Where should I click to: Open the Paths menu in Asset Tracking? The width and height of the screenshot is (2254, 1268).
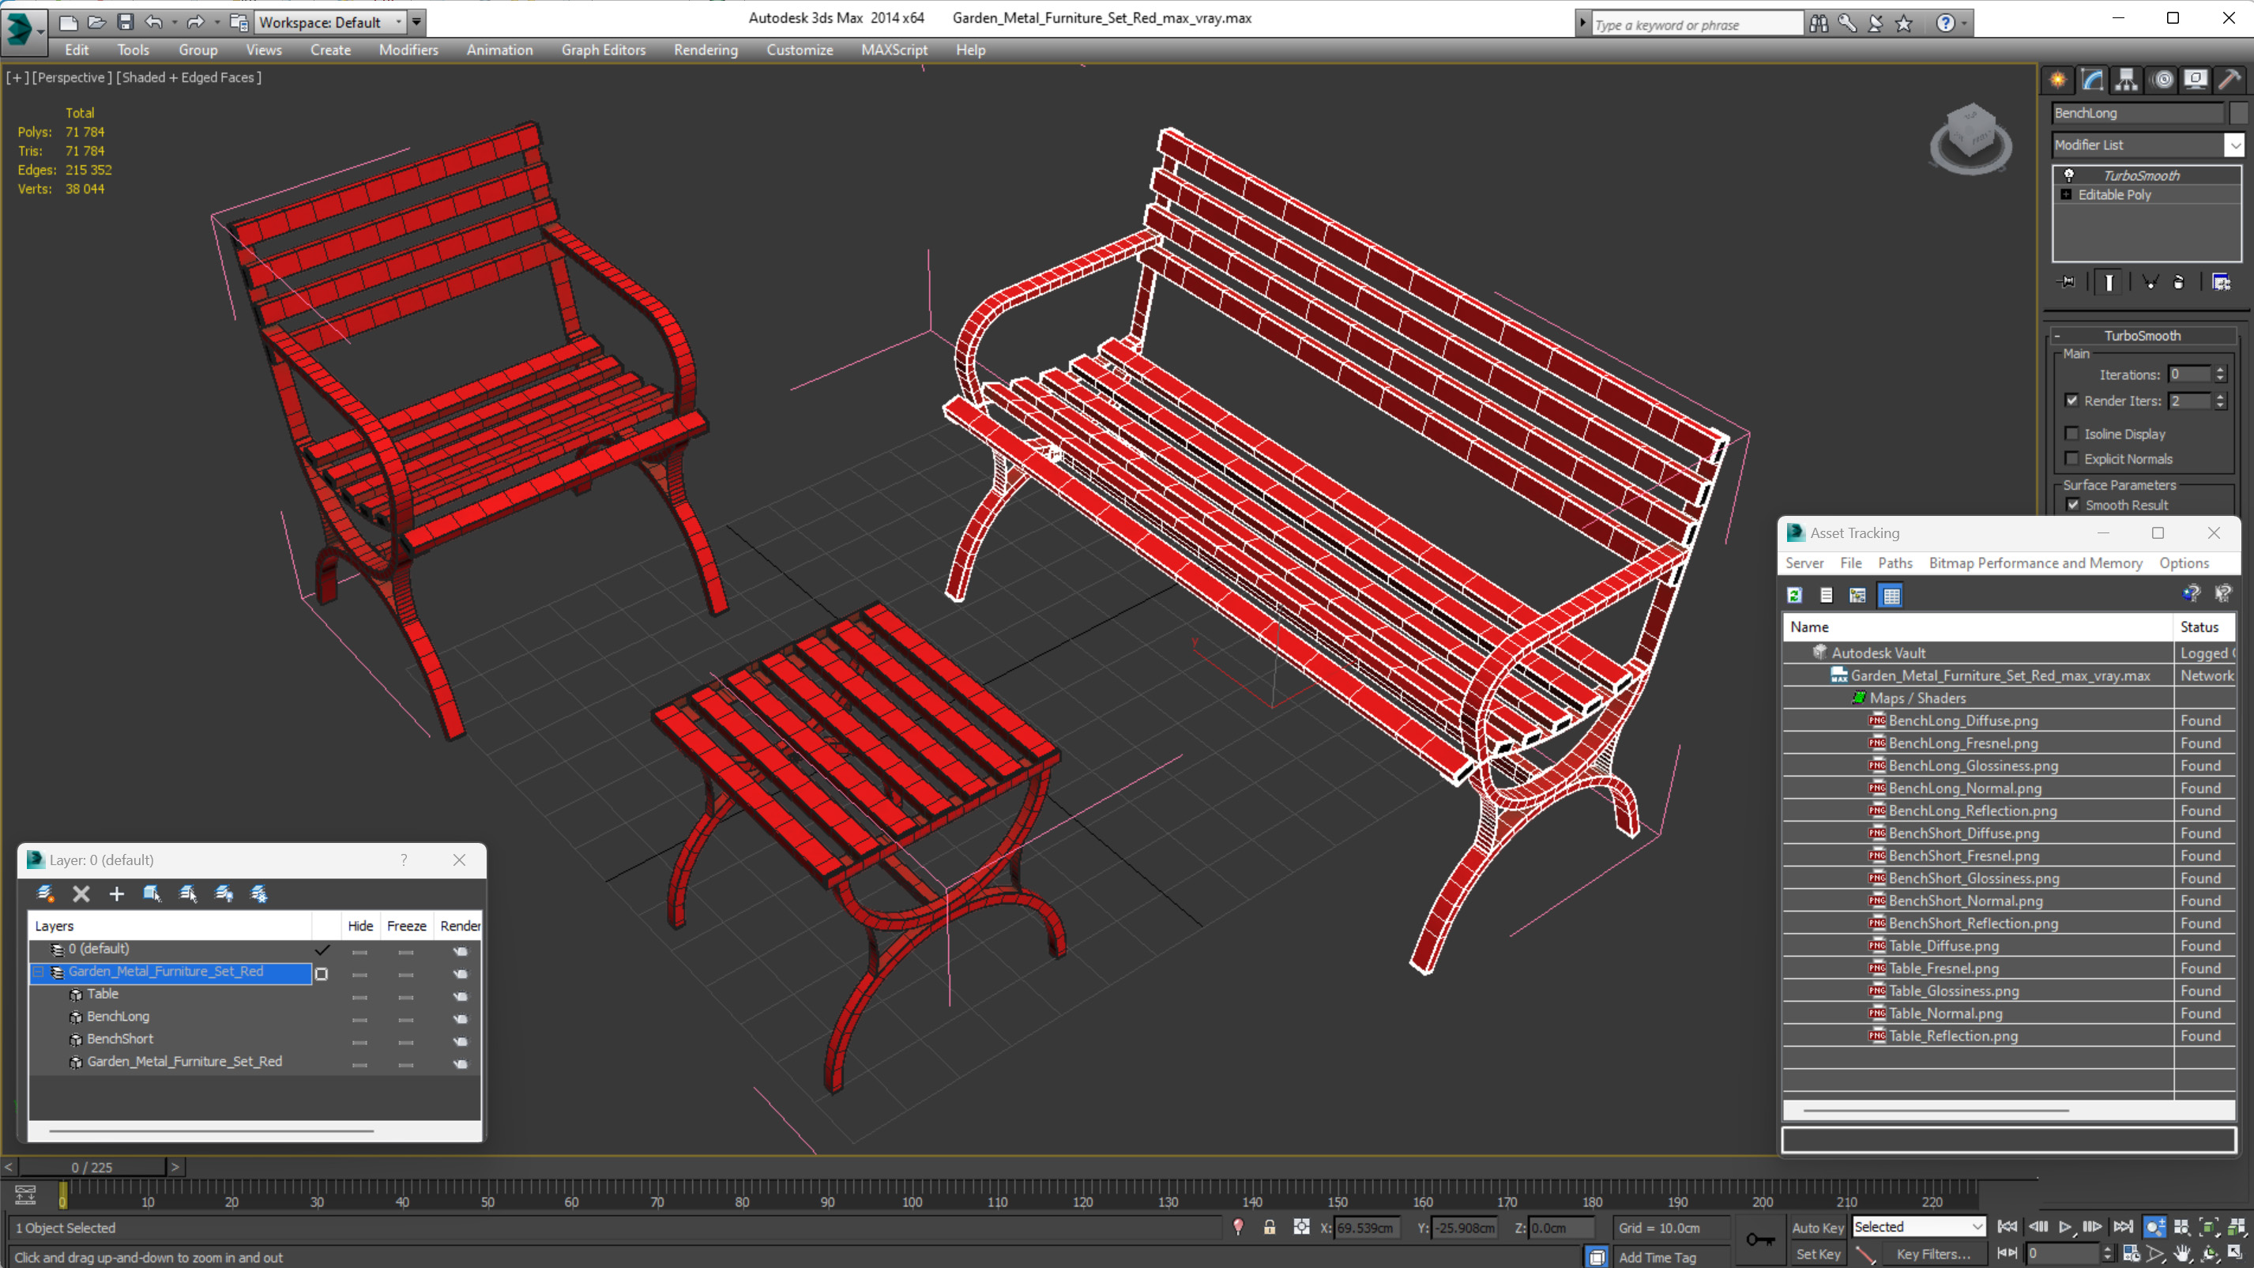click(x=1895, y=563)
